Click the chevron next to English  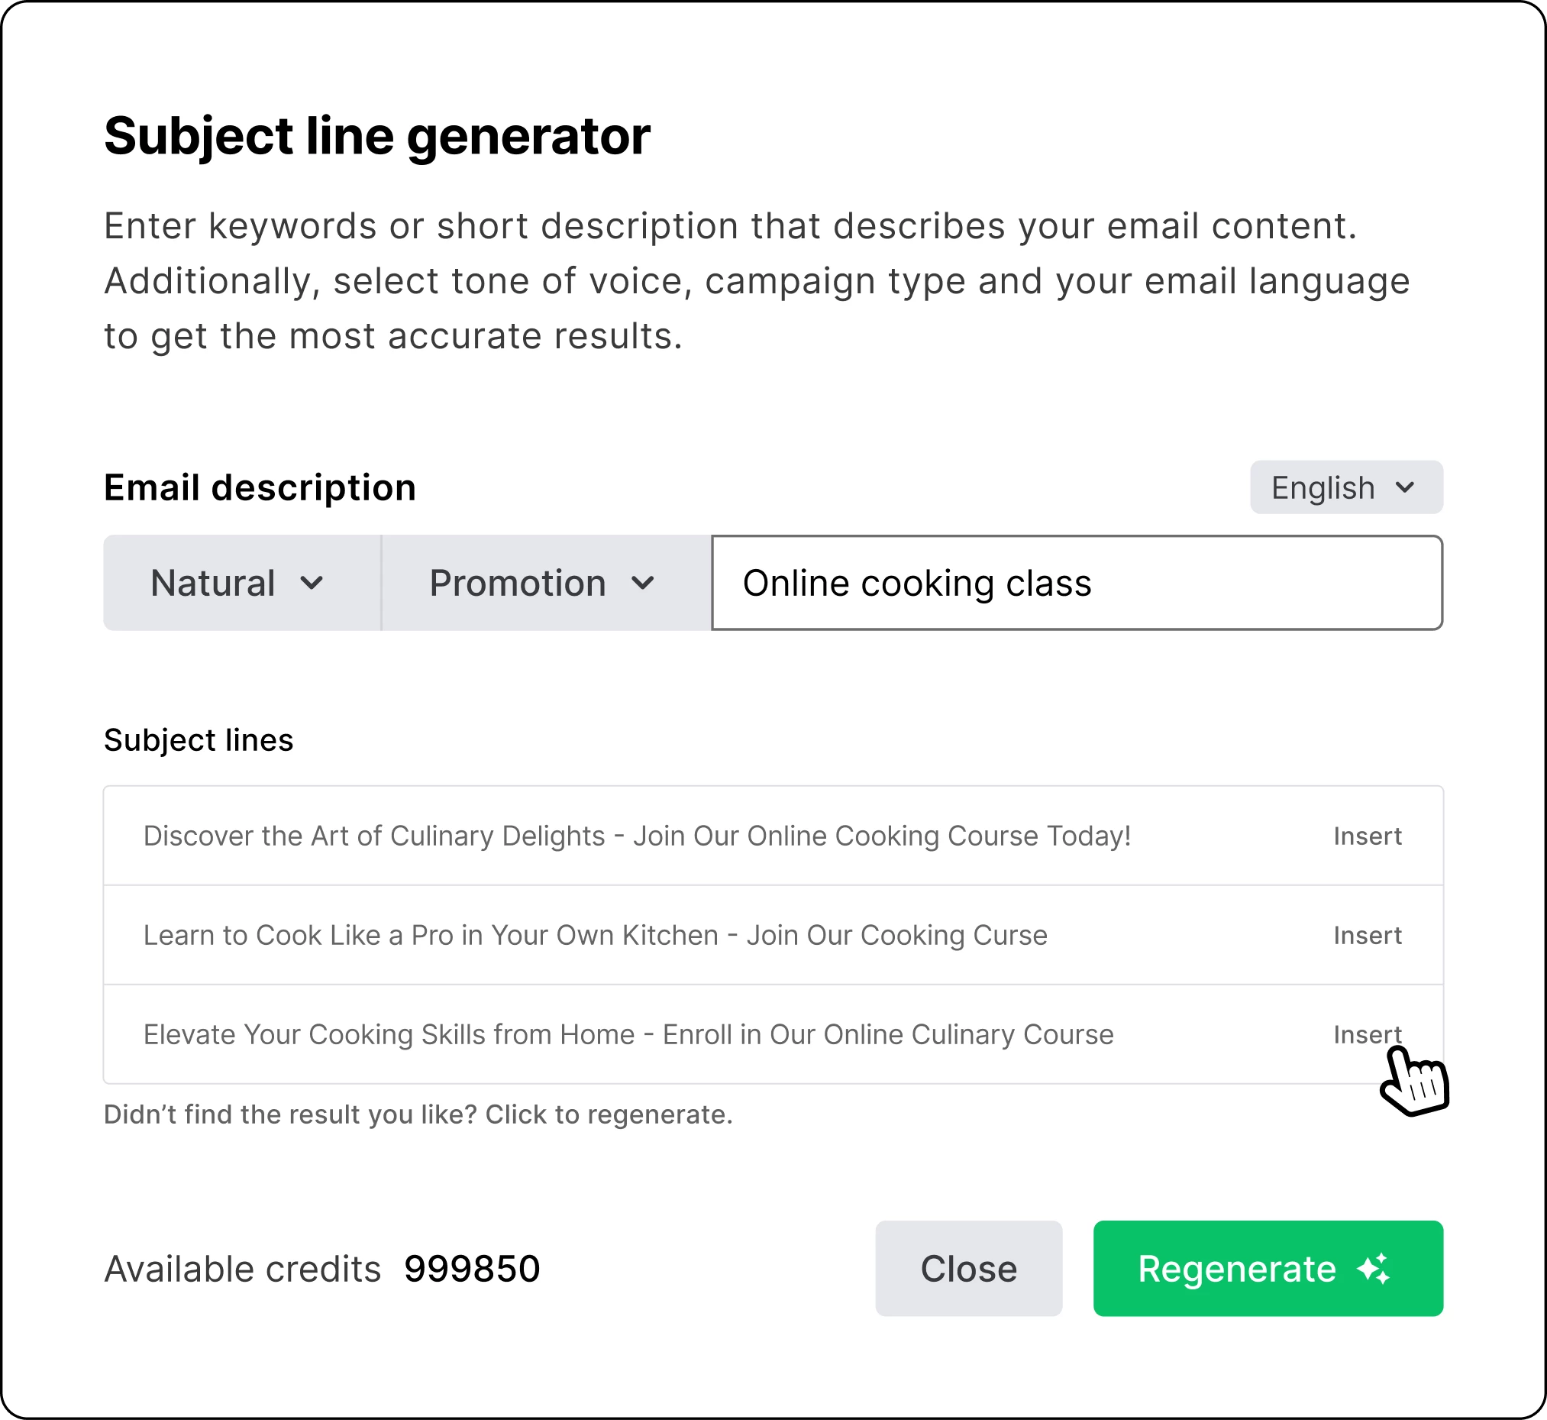[1405, 487]
